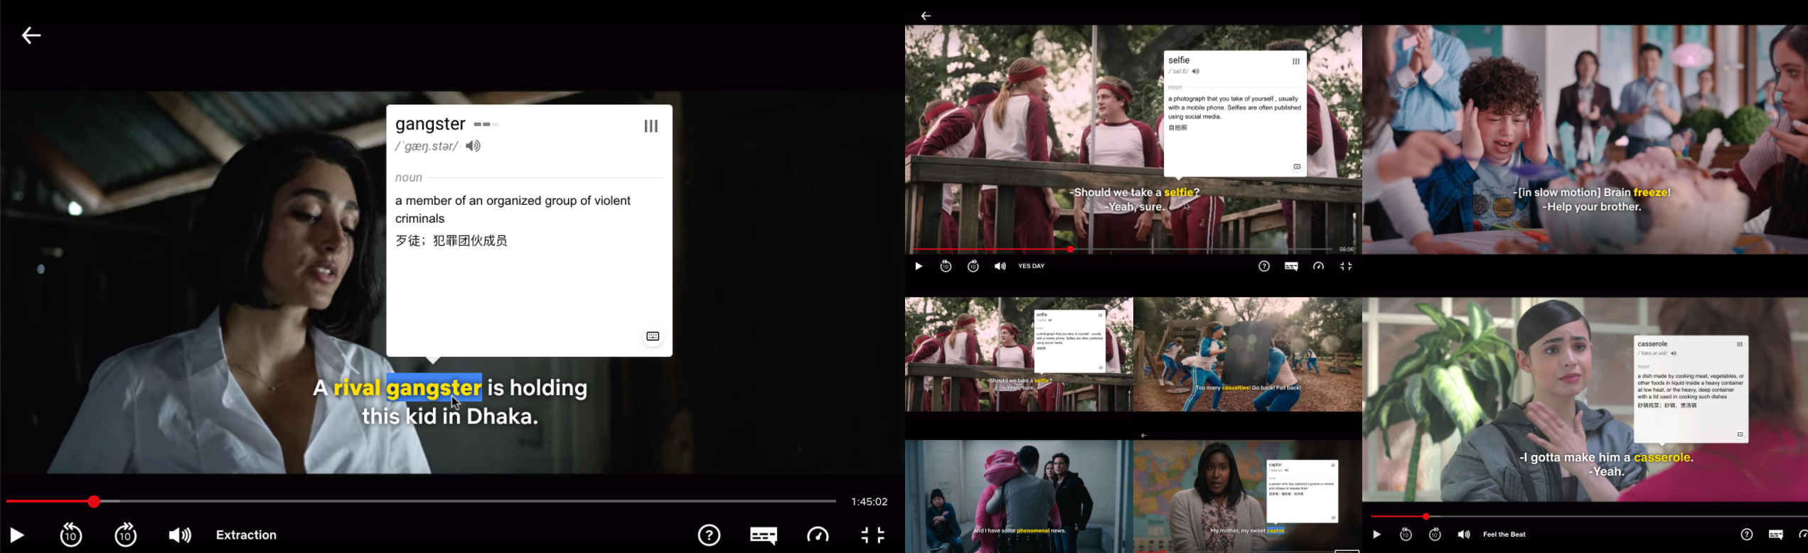The image size is (1808, 553).
Task: Play pronunciation audio for selfie
Action: click(x=1196, y=72)
